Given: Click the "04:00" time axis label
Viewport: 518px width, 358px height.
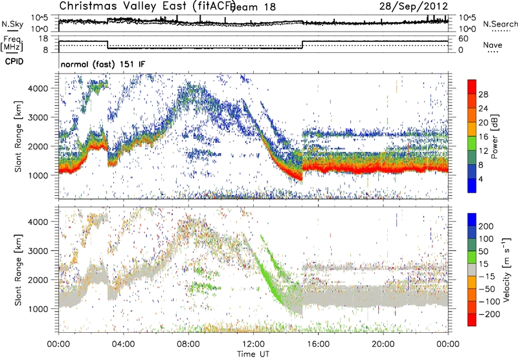Looking at the screenshot, I should click(124, 344).
